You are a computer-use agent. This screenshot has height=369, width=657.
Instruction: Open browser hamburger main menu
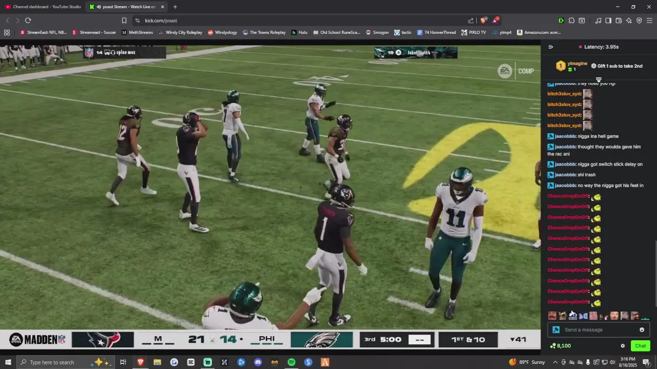[649, 20]
